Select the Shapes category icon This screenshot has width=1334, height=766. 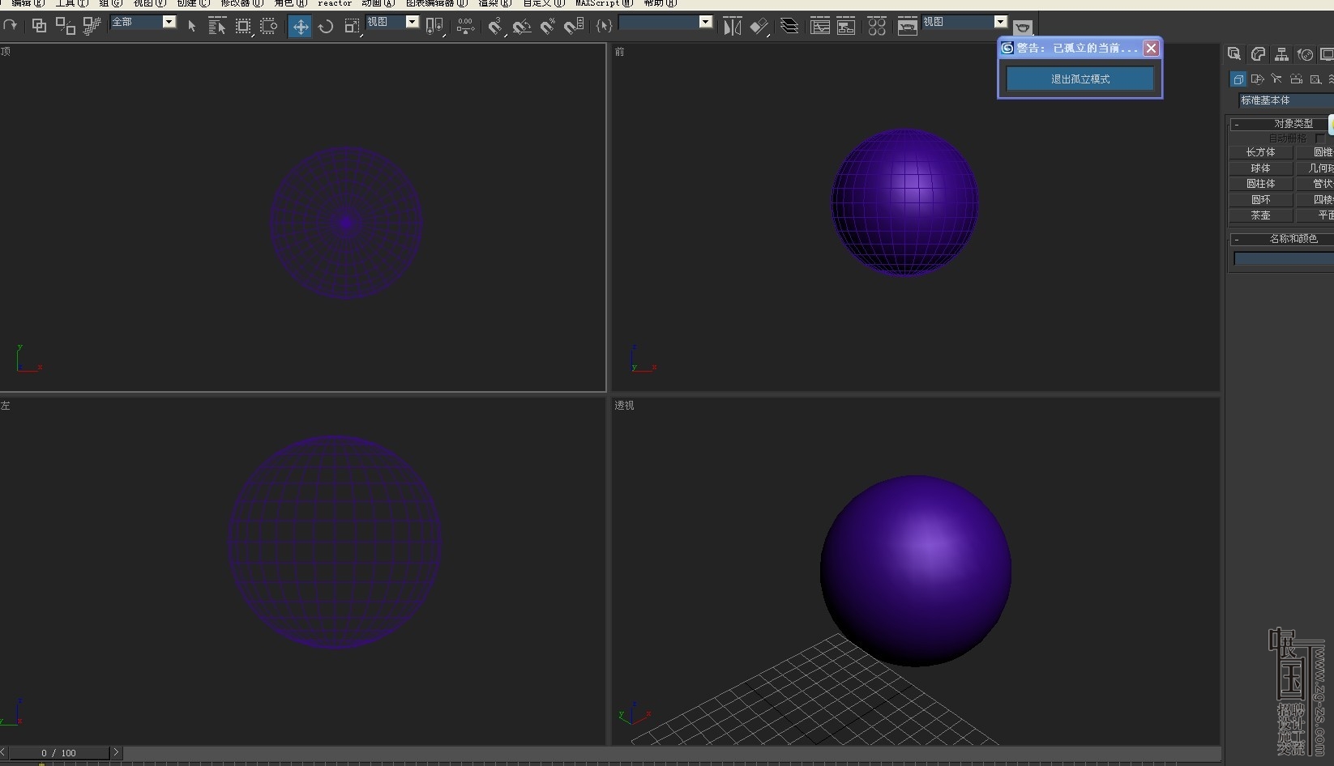pyautogui.click(x=1257, y=79)
